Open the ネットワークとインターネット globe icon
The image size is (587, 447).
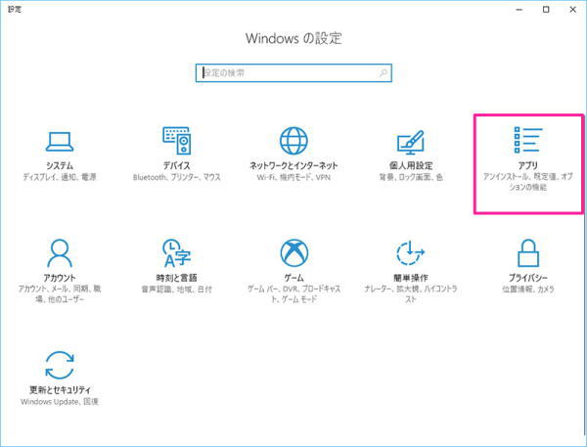(293, 141)
